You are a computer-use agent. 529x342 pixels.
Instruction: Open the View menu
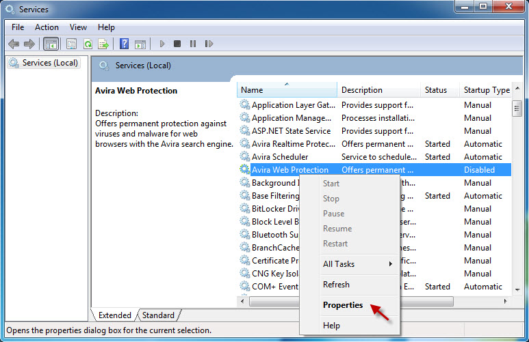coord(78,27)
